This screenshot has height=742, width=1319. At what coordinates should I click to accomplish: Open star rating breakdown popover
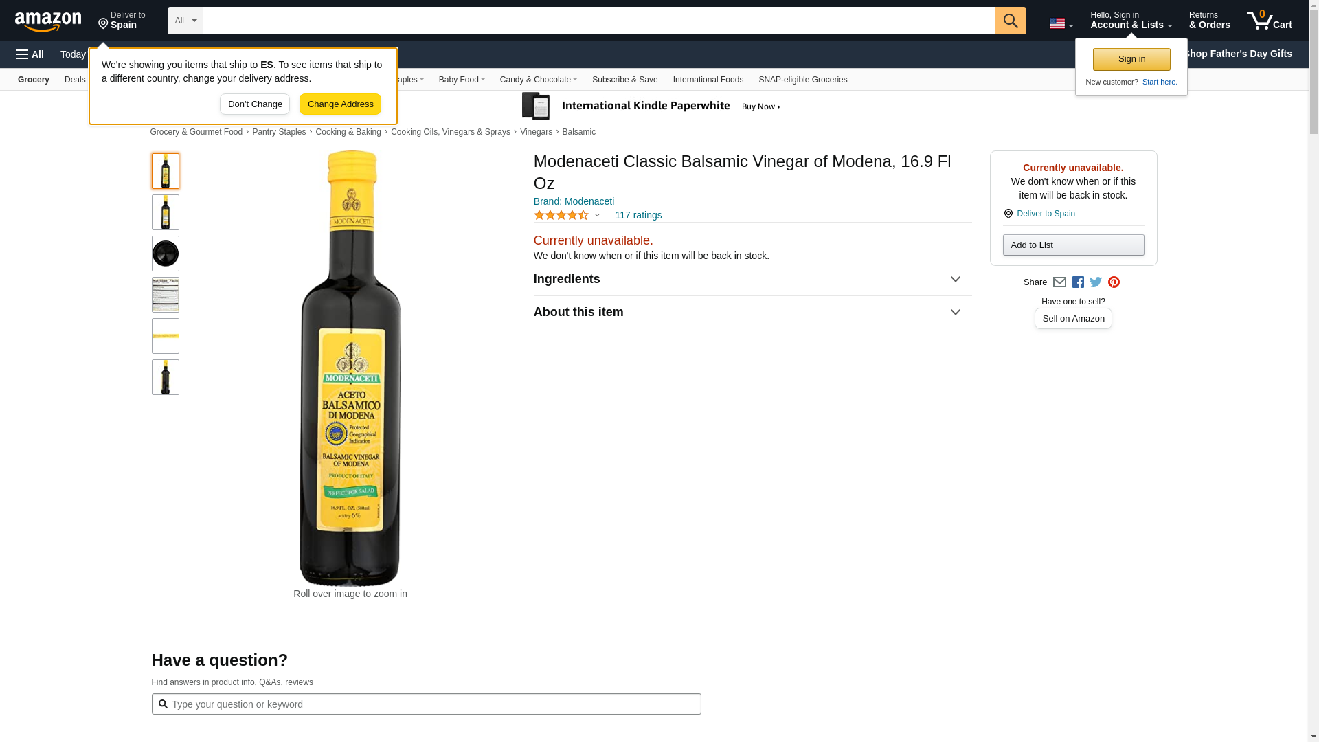pyautogui.click(x=567, y=216)
